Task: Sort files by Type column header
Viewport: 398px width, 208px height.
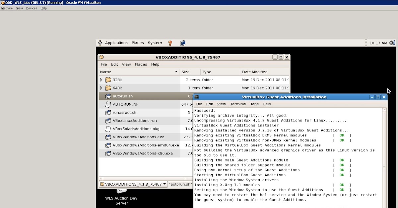Action: click(220, 72)
